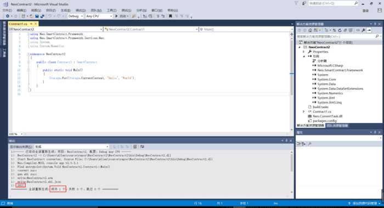Select packages.config in Solution Explorer
The image size is (384, 208).
pos(325,121)
